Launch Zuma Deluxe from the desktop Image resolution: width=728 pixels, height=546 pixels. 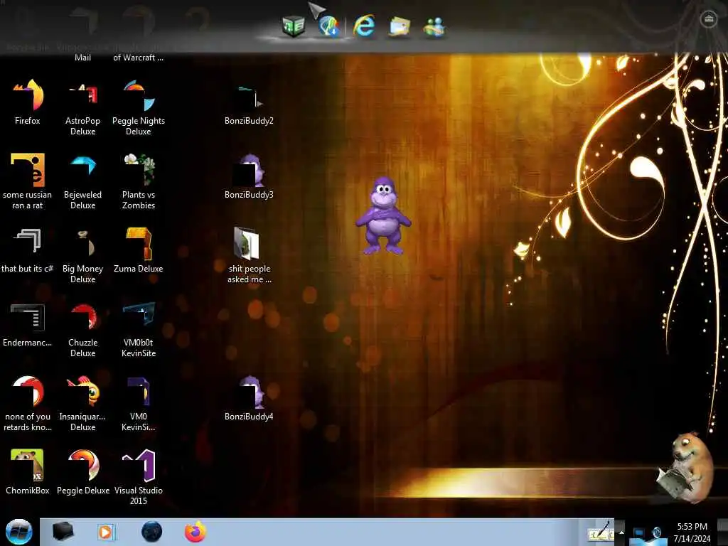pos(139,250)
